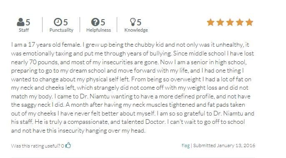Image resolution: width=286 pixels, height=158 pixels.
Task: Click the Knowledge score number 5
Action: (139, 22)
